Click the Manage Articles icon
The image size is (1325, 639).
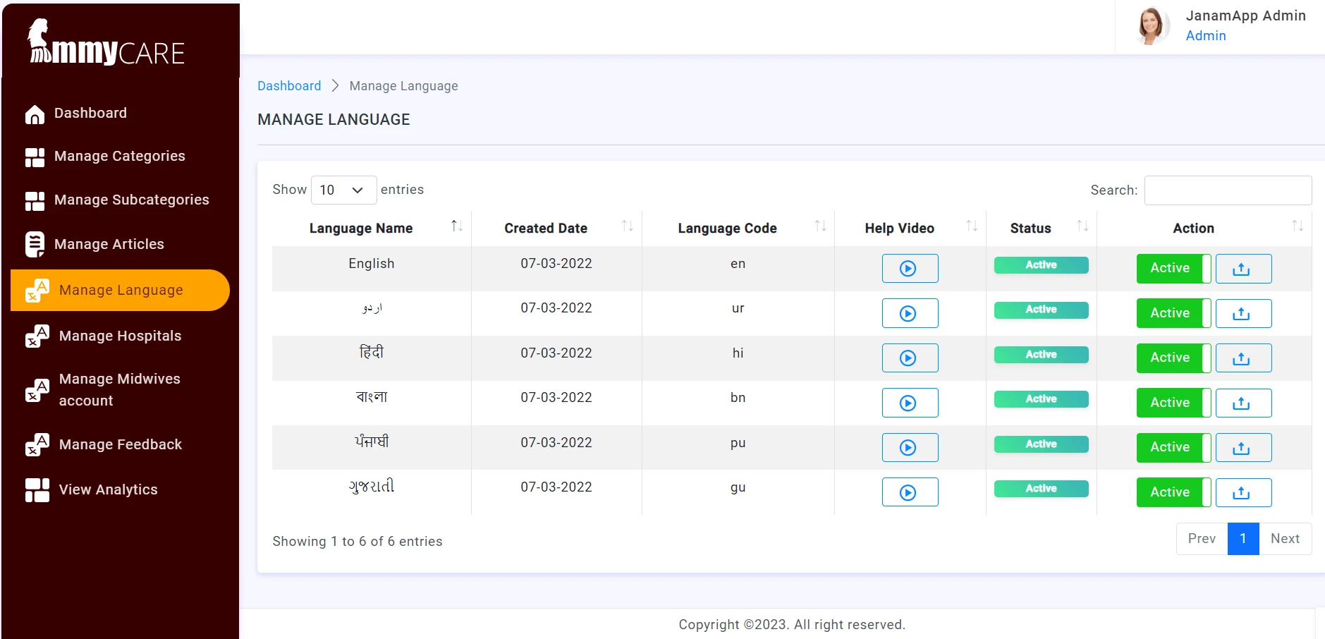pos(35,244)
